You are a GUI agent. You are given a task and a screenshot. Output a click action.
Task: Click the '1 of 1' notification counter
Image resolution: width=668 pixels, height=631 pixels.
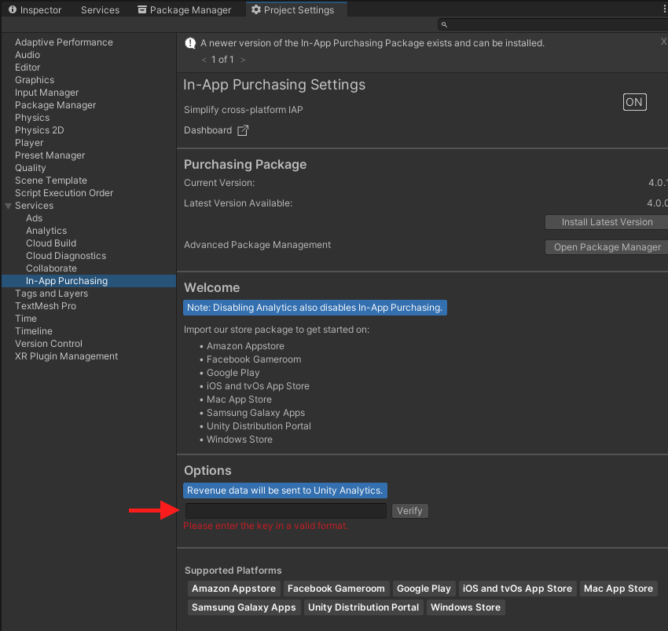coord(222,60)
